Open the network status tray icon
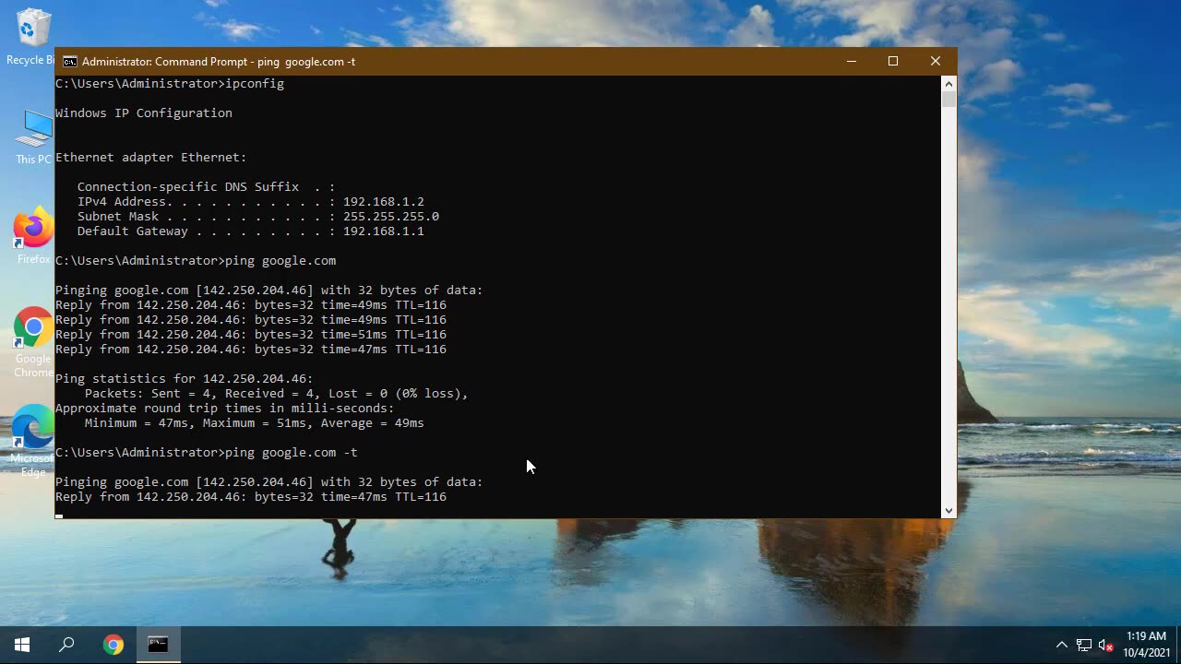 [x=1084, y=645]
